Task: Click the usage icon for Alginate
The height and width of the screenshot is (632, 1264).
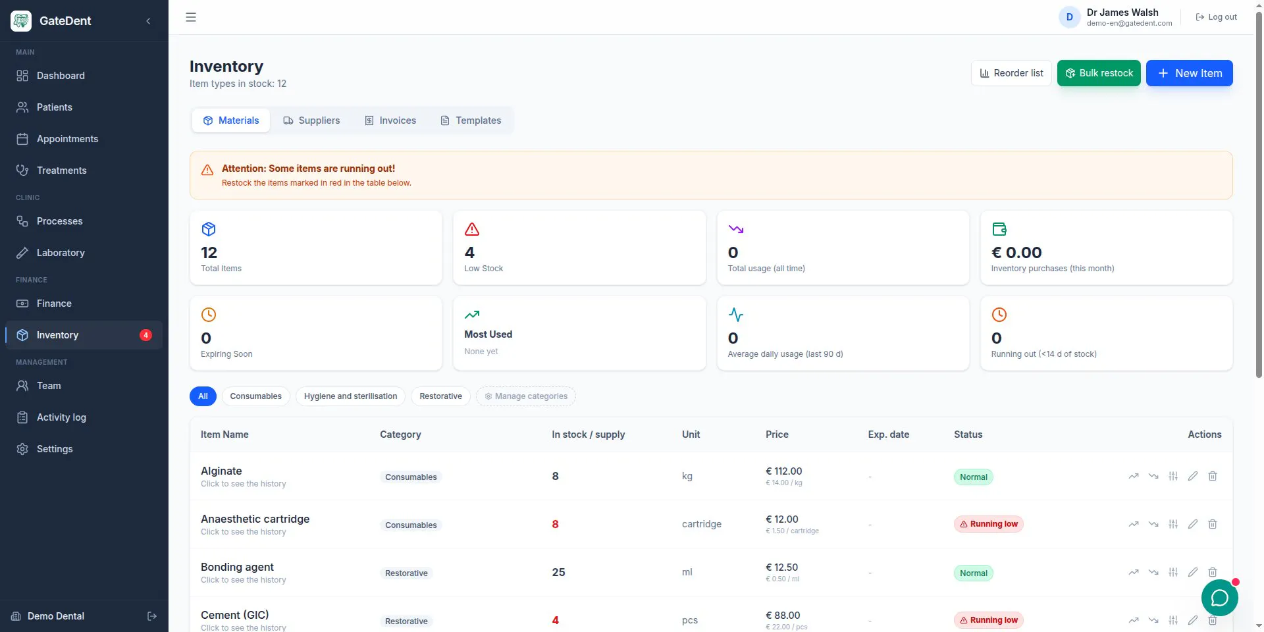Action: [x=1153, y=476]
